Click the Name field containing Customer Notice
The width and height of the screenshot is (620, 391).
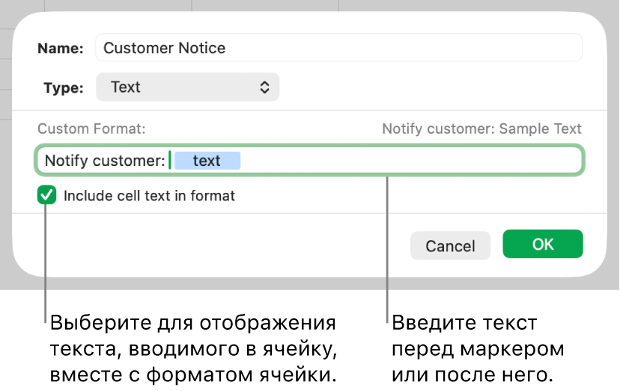(338, 48)
